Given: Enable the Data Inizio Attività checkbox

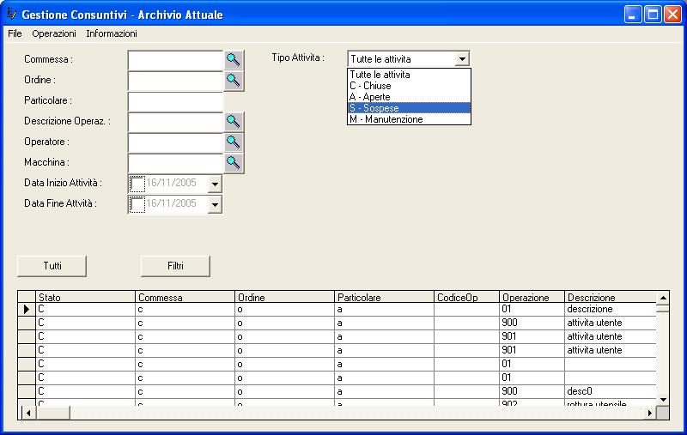Looking at the screenshot, I should point(137,184).
